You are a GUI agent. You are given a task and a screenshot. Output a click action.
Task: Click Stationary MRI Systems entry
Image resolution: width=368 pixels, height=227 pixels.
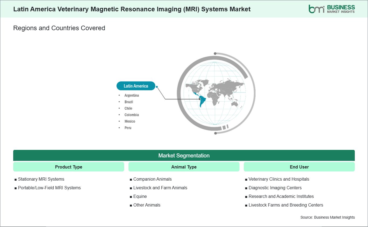41,179
